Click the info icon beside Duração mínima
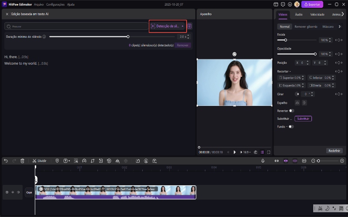 point(44,37)
